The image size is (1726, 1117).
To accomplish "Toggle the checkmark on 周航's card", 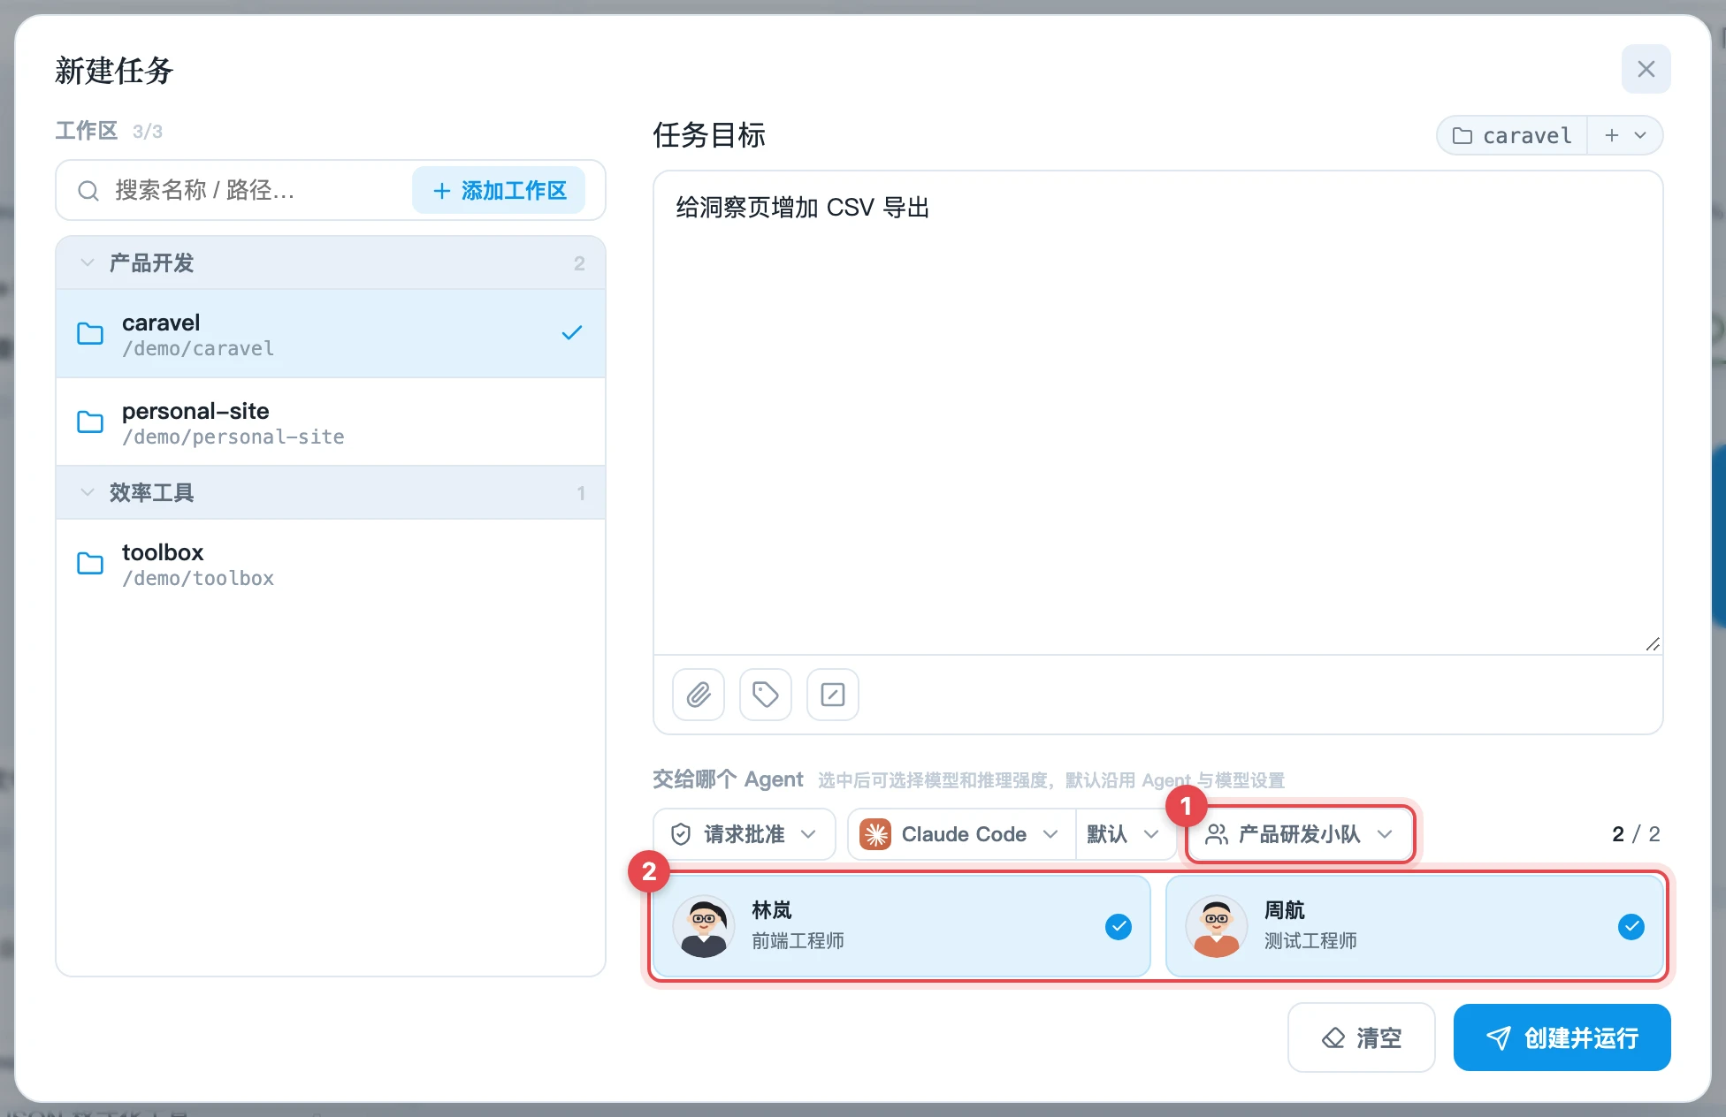I will 1631,926.
